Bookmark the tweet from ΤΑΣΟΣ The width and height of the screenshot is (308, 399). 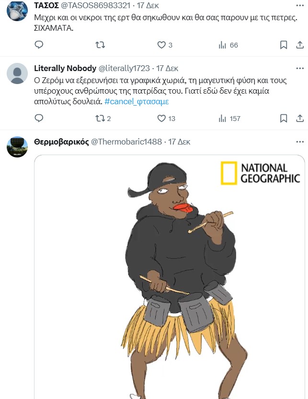[x=283, y=45]
